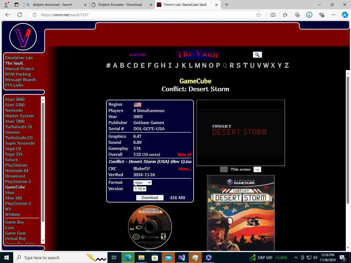
Task: Click the Desert Storm title screen image
Action: [x=241, y=133]
